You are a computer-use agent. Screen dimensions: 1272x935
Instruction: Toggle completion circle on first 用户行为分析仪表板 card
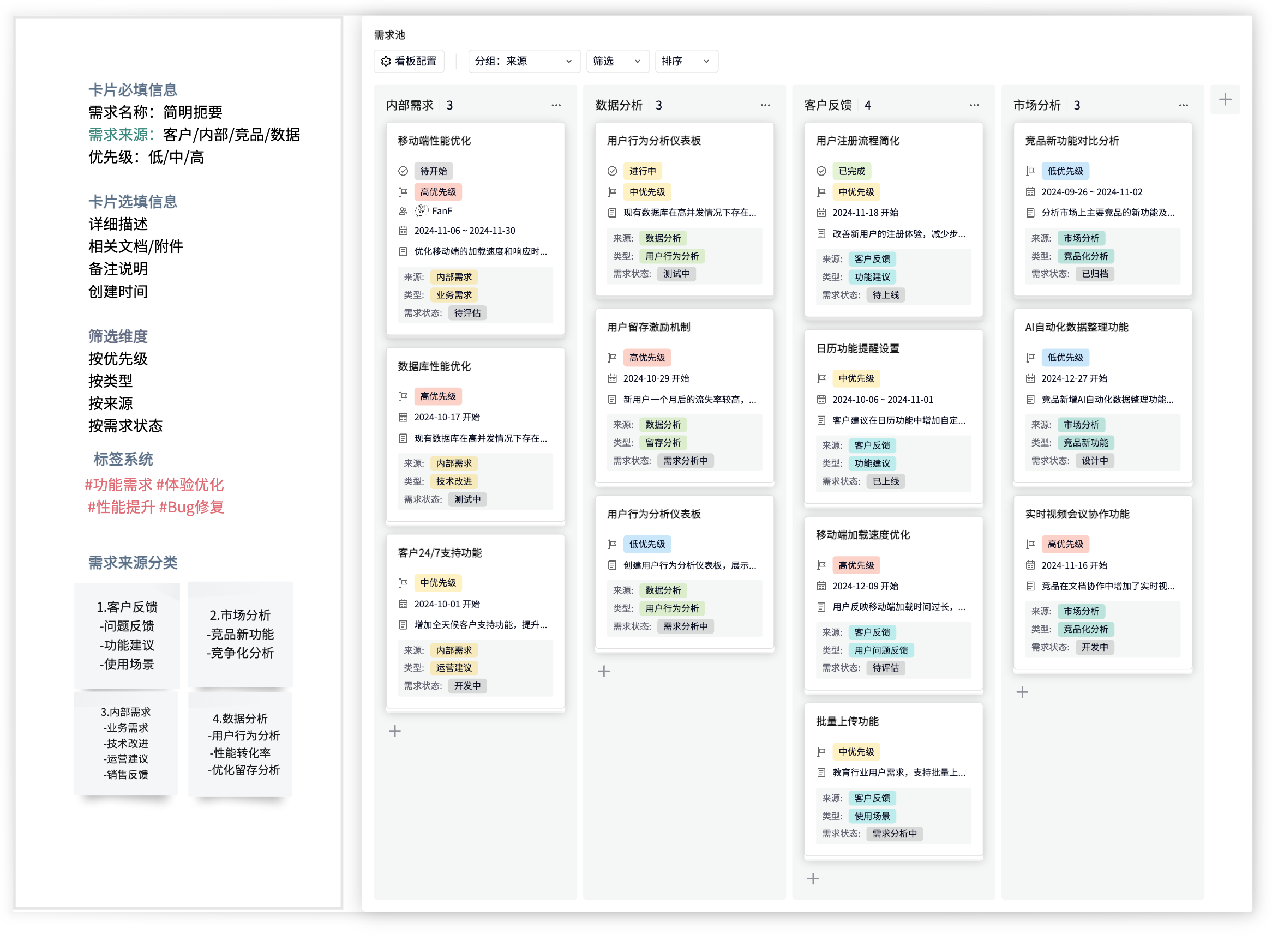click(612, 171)
